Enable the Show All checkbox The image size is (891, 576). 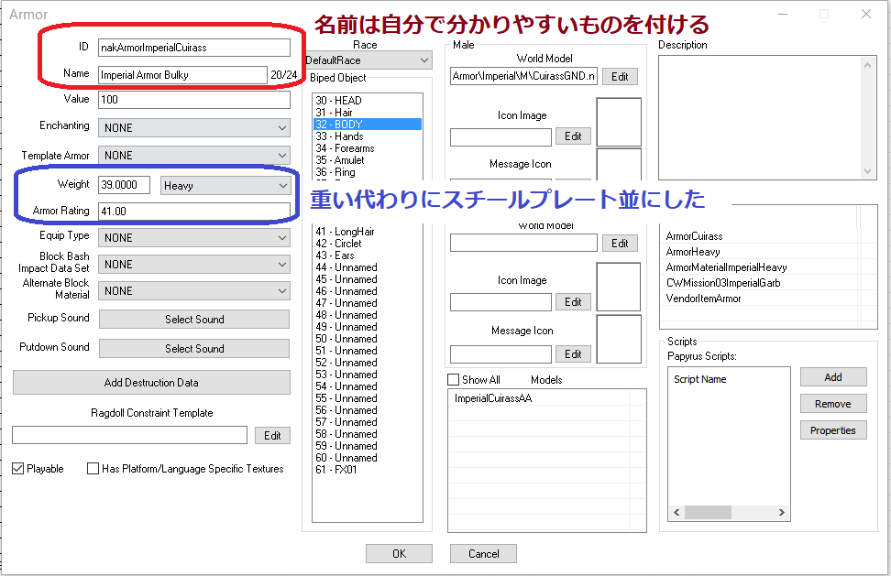(x=454, y=380)
